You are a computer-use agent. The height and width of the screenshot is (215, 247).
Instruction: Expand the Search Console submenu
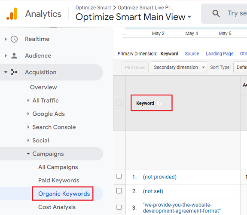coord(28,127)
